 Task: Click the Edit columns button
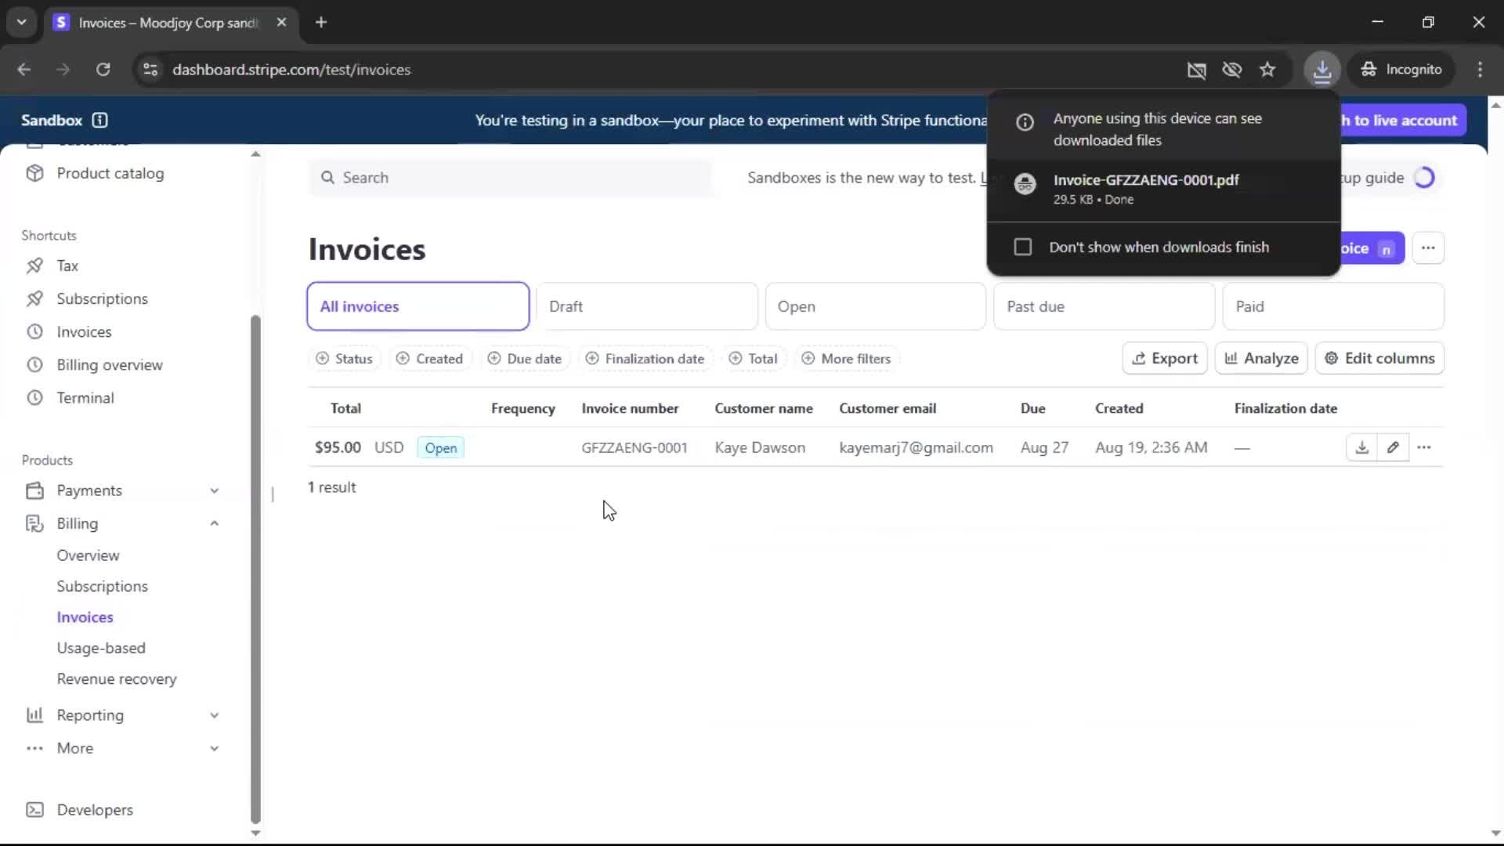1379,359
